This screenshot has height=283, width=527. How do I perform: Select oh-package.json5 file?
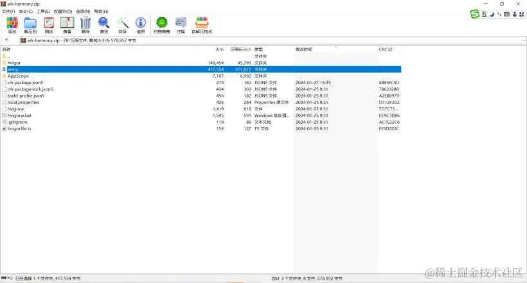tap(25, 83)
